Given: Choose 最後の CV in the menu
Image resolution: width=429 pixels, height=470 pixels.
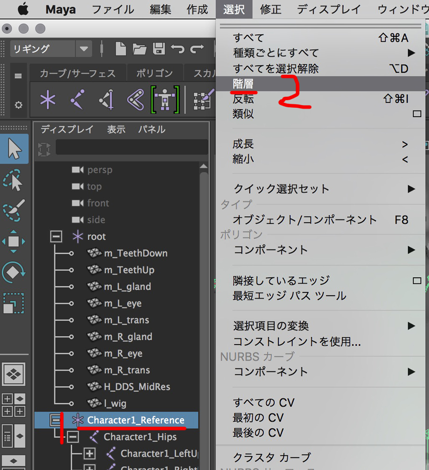Looking at the screenshot, I should (320, 433).
